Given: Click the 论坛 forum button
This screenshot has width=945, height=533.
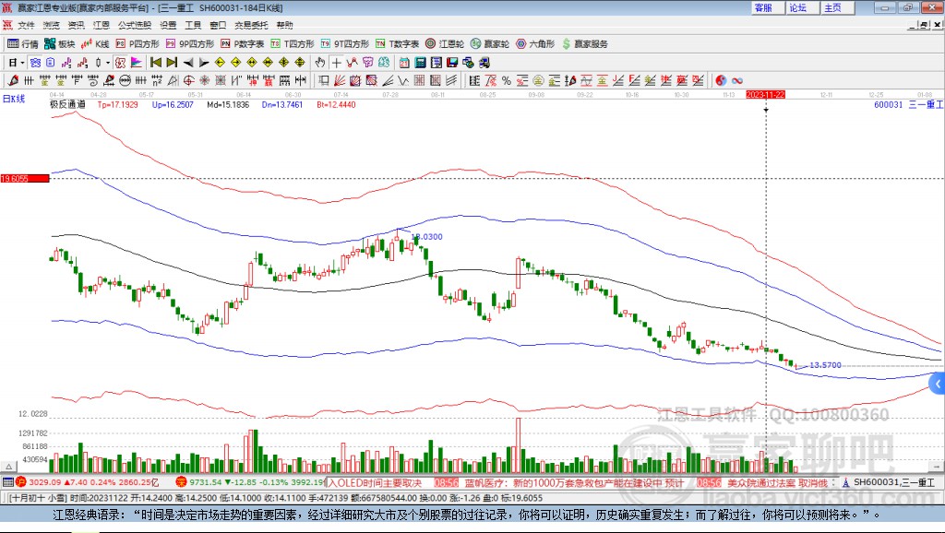Looking at the screenshot, I should (x=797, y=7).
